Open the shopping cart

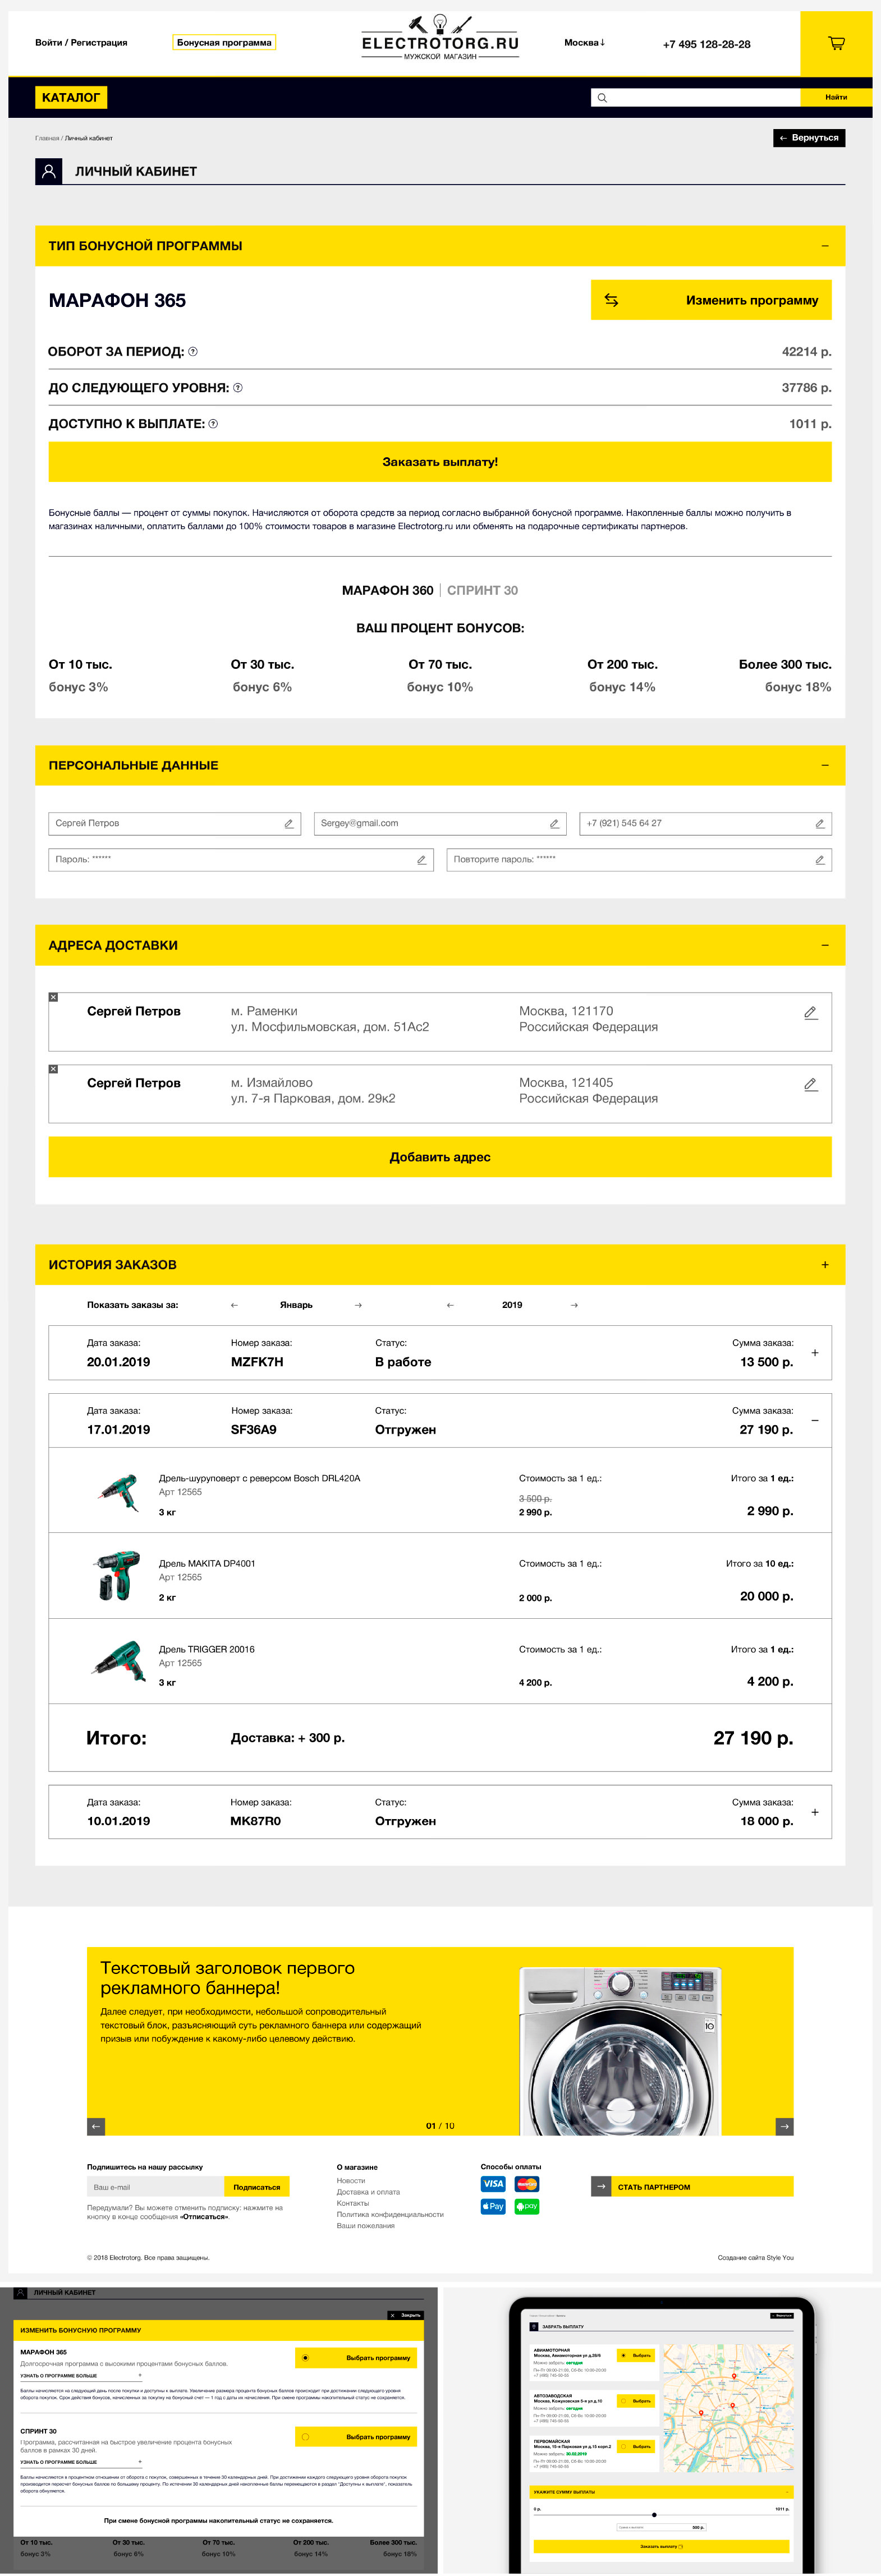click(836, 43)
